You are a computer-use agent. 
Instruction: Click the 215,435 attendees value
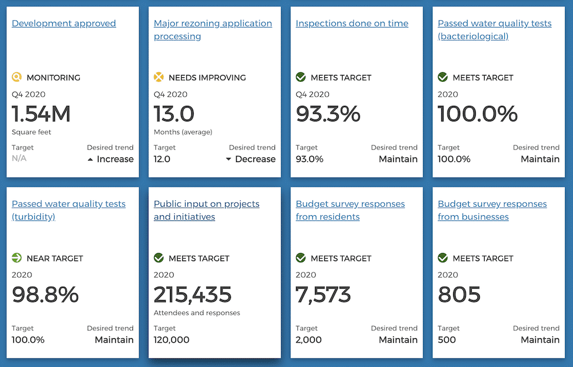[193, 295]
